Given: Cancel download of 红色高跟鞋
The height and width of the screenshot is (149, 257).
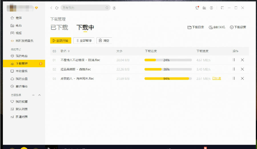Looking at the screenshot, I should pos(242,69).
